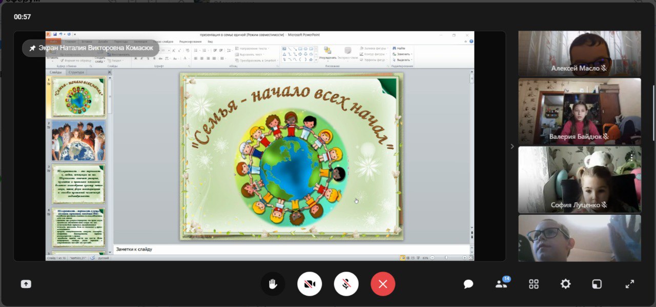
Task: Expand the shapes gallery with the More arrow
Action: pos(316,60)
